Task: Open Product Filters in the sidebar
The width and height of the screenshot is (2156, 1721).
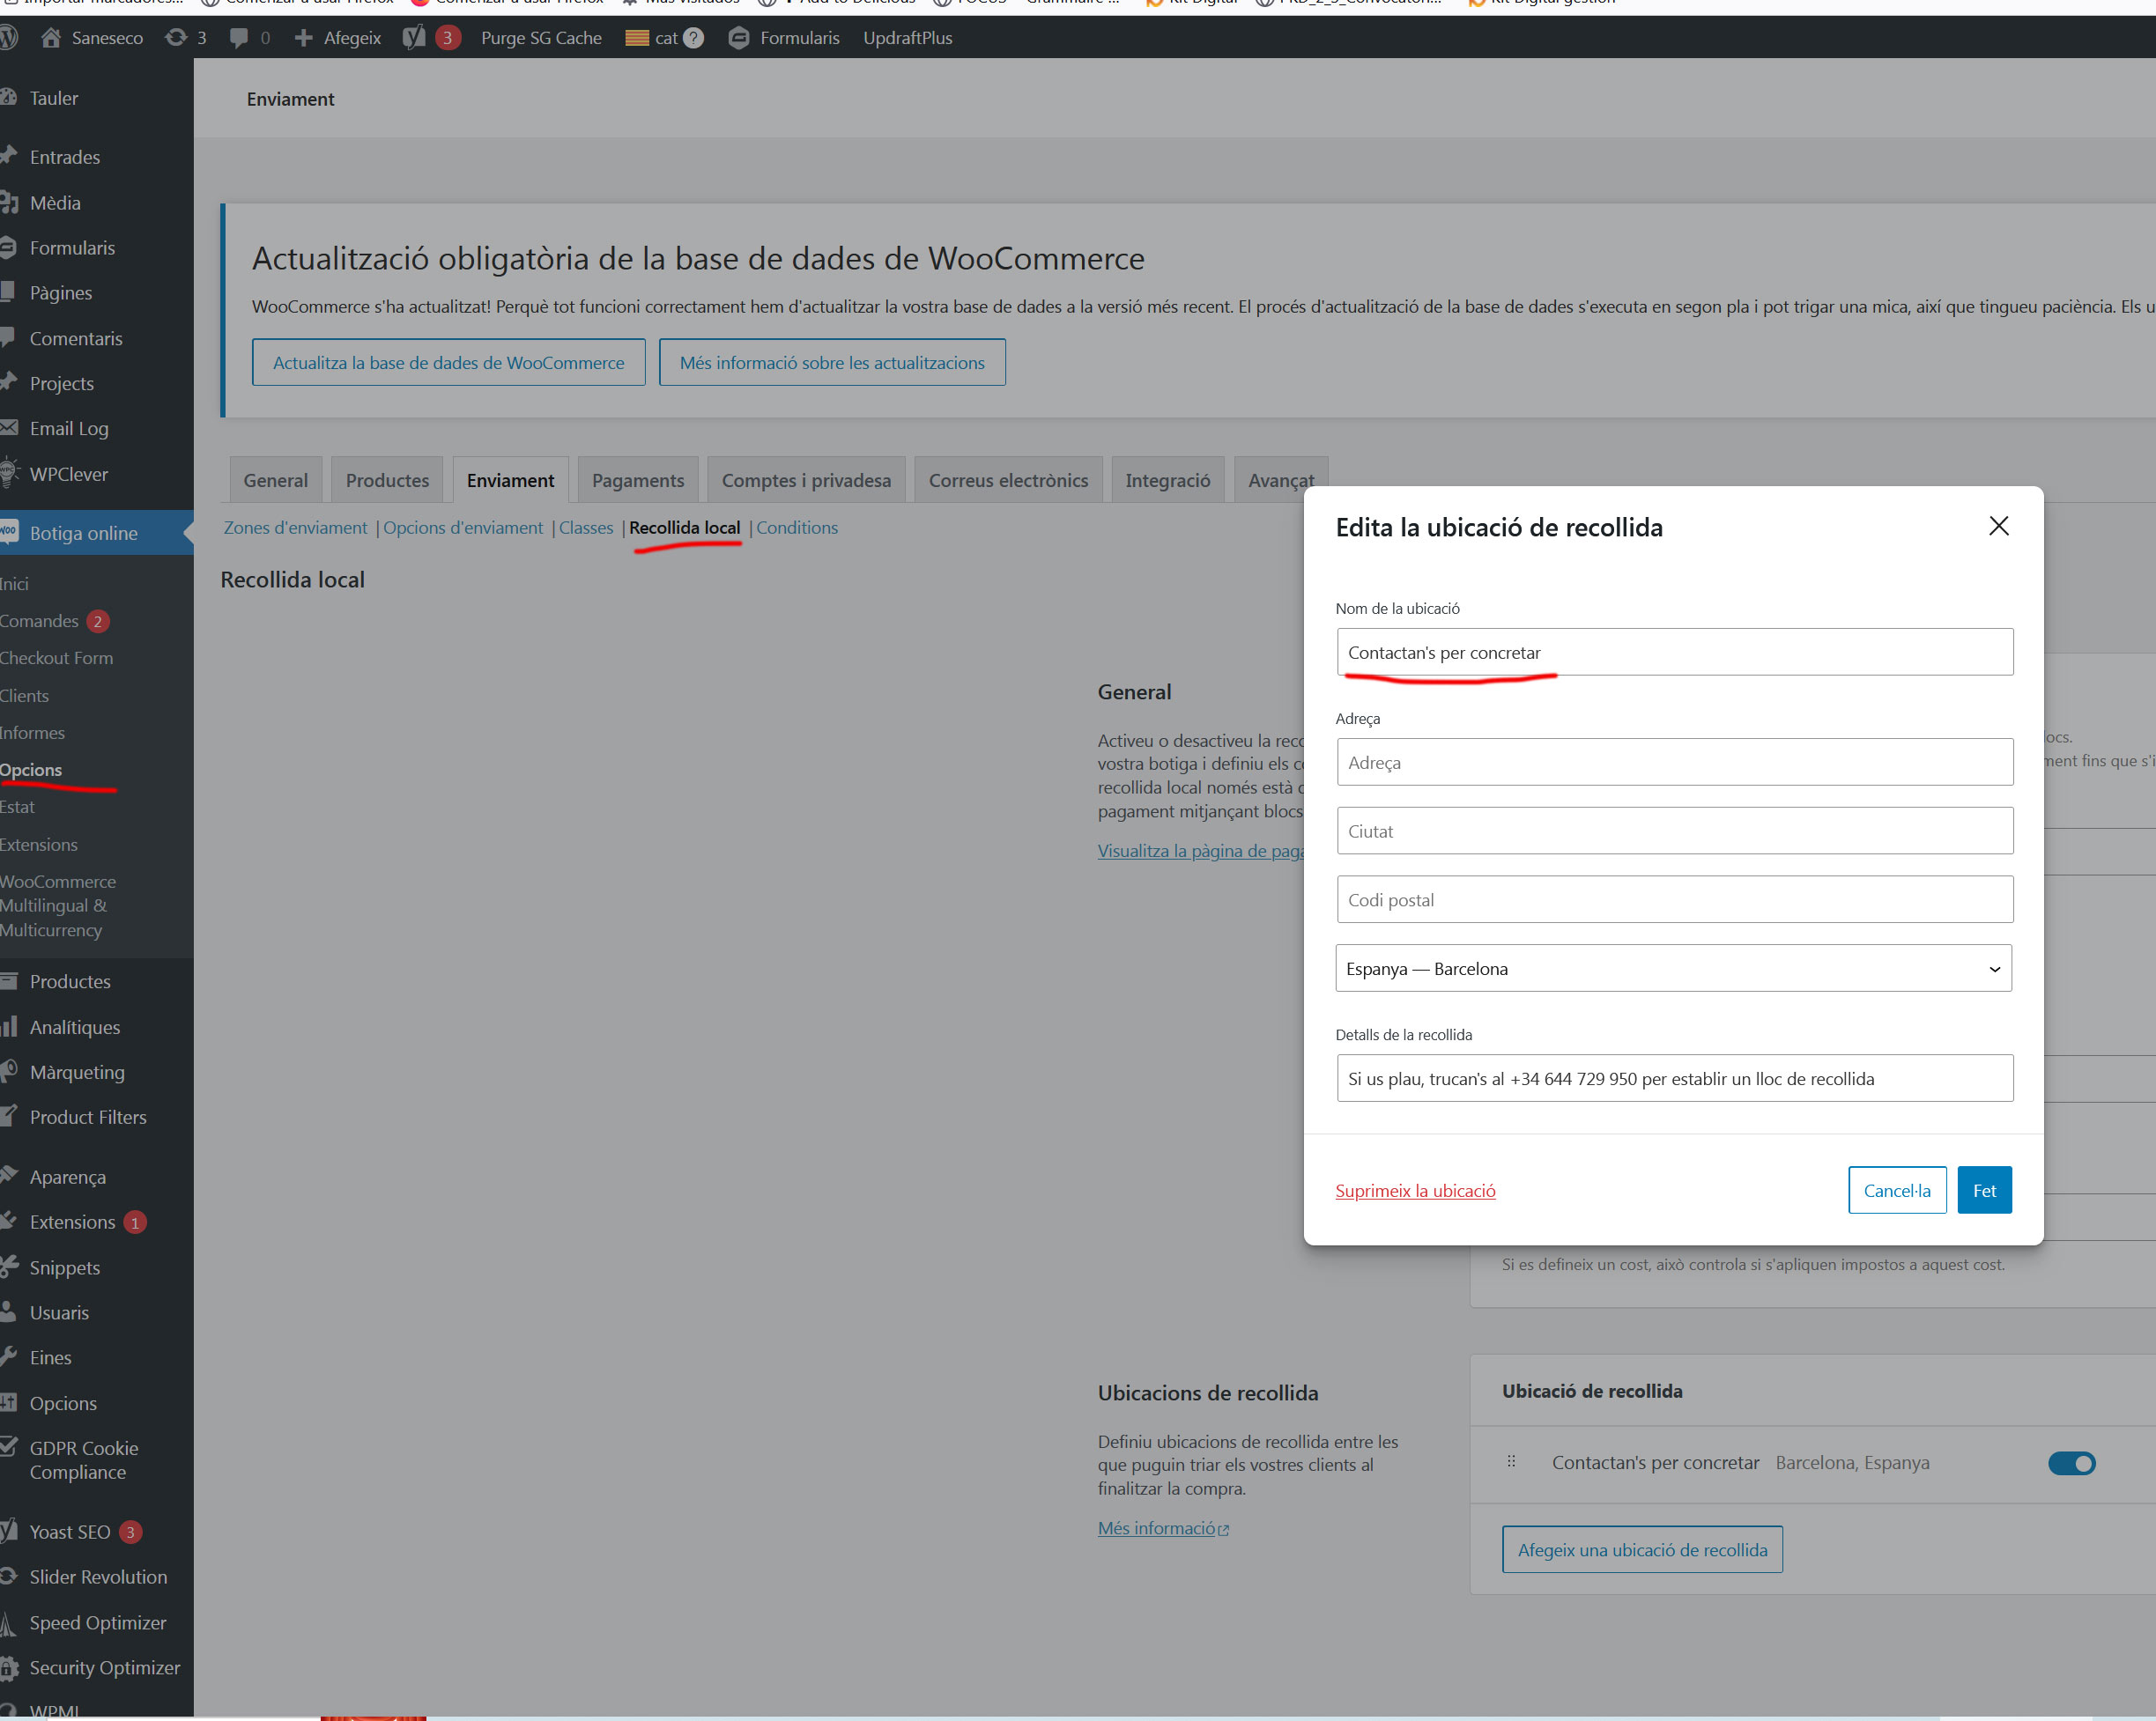Action: pyautogui.click(x=88, y=1118)
